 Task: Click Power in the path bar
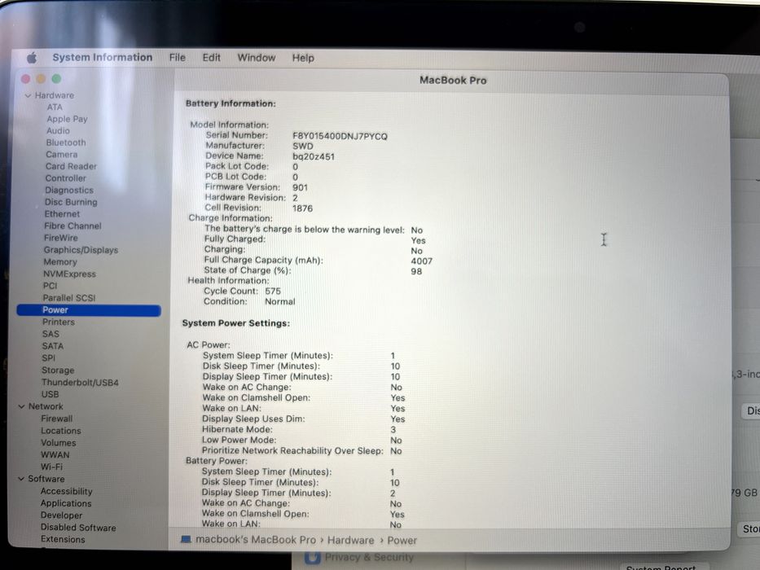pyautogui.click(x=402, y=540)
